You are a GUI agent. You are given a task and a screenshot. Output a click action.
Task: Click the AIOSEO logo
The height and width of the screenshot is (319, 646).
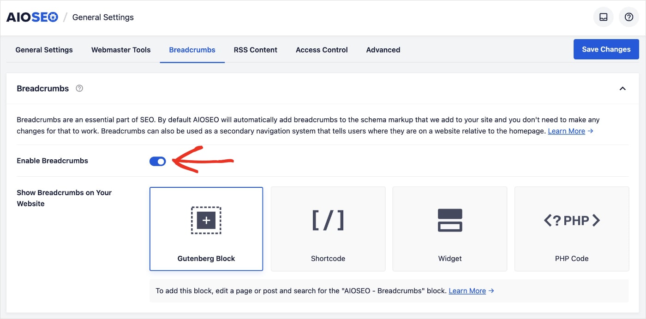click(x=32, y=17)
